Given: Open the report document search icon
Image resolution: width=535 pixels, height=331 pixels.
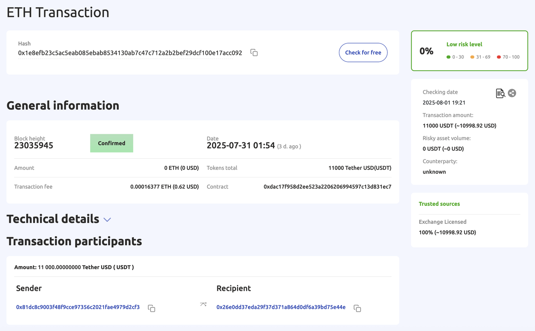Looking at the screenshot, I should pyautogui.click(x=500, y=93).
